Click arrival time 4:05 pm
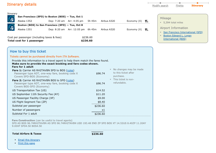Screen dimensions: 216x153 (x=76, y=21)
